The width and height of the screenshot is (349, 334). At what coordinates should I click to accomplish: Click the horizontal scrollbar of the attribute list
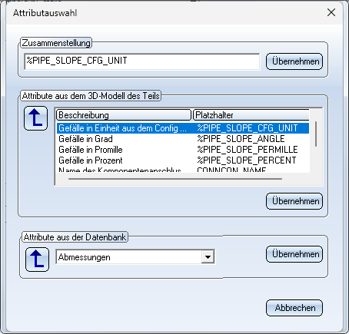pos(175,179)
